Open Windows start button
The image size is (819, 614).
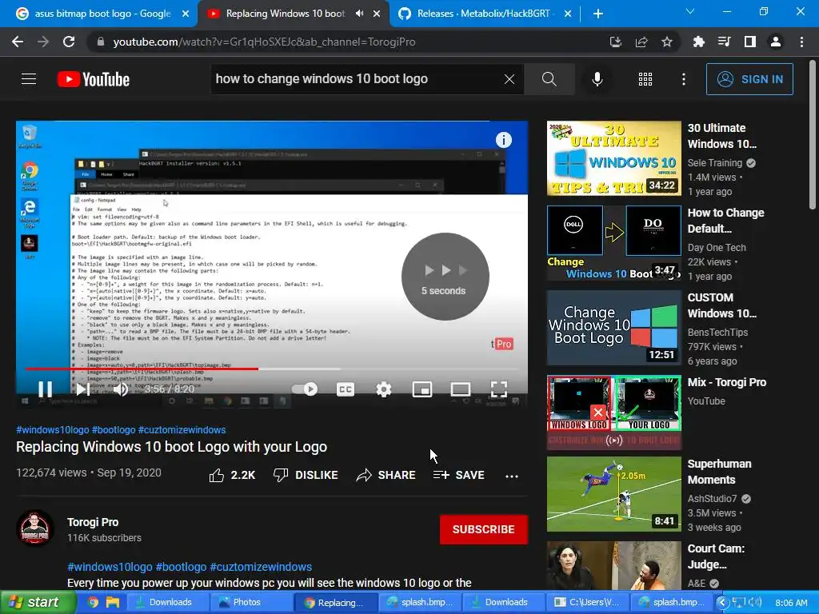coord(38,602)
